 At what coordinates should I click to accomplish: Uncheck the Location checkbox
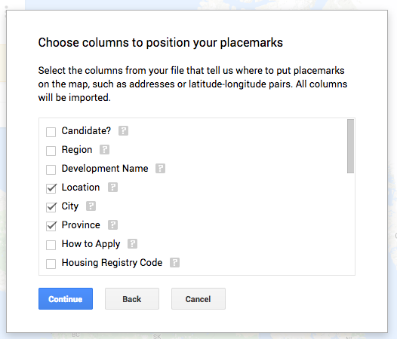[51, 188]
